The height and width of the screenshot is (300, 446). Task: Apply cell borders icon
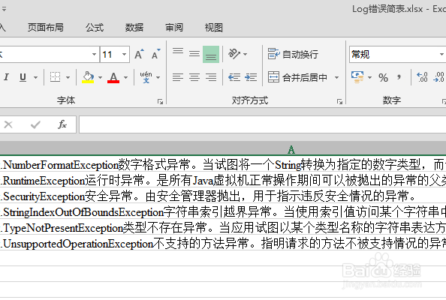tap(55, 77)
